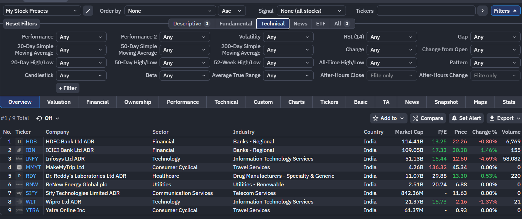This screenshot has height=219, width=522.
Task: Open the INFY ticker link
Action: point(32,159)
